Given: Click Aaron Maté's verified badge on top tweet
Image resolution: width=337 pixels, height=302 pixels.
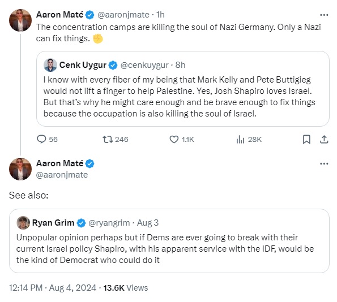Looking at the screenshot, I should coord(89,15).
